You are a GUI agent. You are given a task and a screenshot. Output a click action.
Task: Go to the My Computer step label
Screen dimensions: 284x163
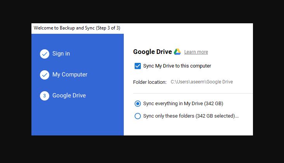point(70,75)
